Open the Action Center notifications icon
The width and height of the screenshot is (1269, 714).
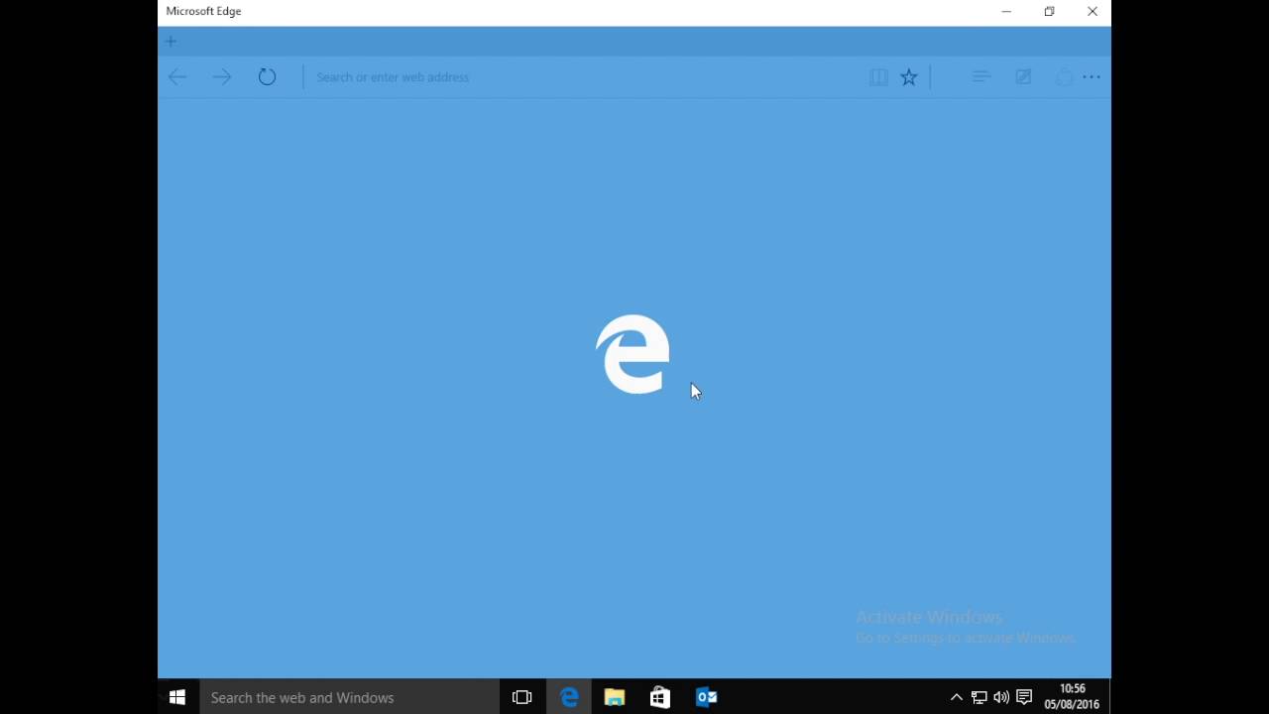[1024, 698]
